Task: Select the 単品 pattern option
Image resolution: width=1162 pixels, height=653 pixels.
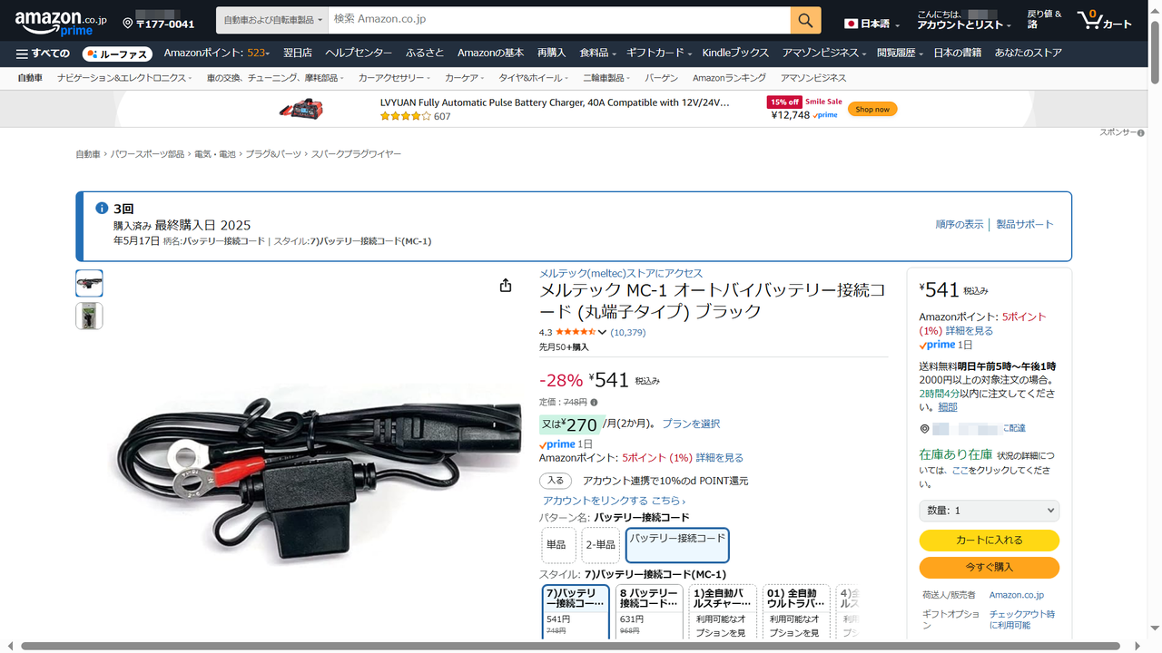Action: (556, 545)
